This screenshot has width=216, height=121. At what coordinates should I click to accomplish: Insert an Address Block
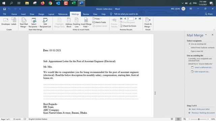coord(69,23)
